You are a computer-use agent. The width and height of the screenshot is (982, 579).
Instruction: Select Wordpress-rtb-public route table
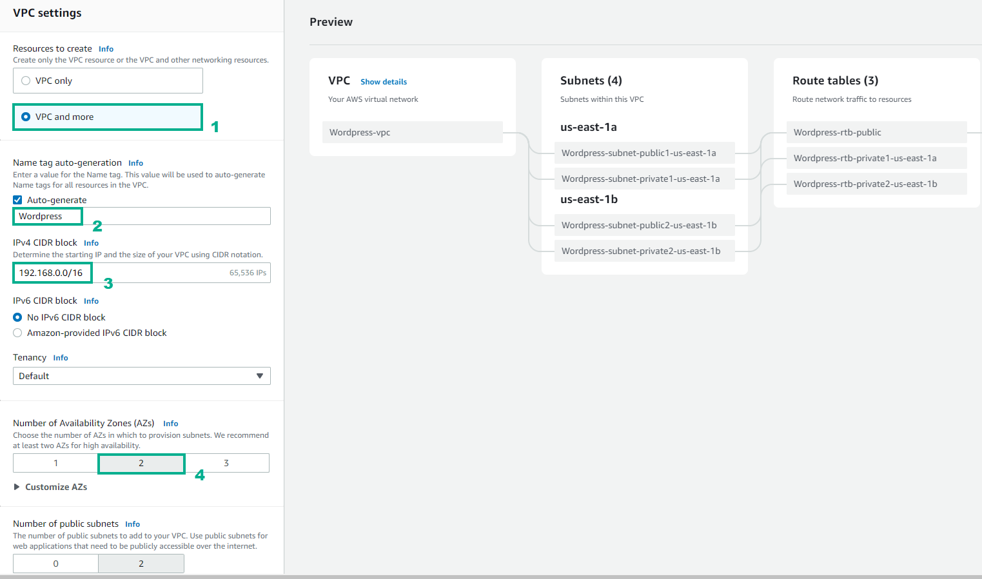(x=877, y=132)
